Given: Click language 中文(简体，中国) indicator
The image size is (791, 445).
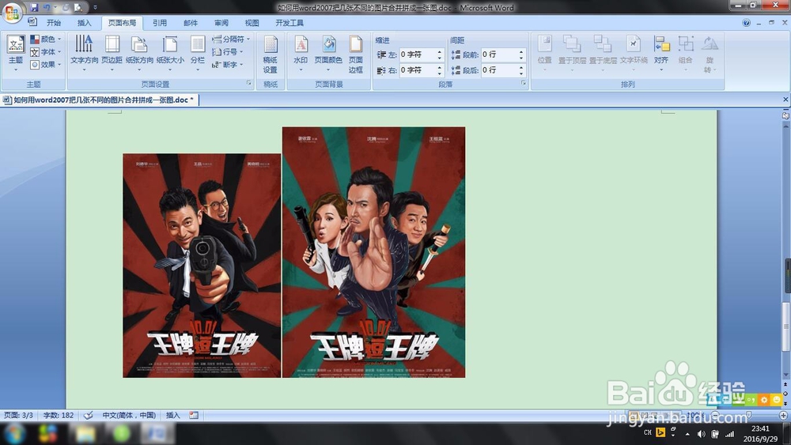Looking at the screenshot, I should (129, 415).
